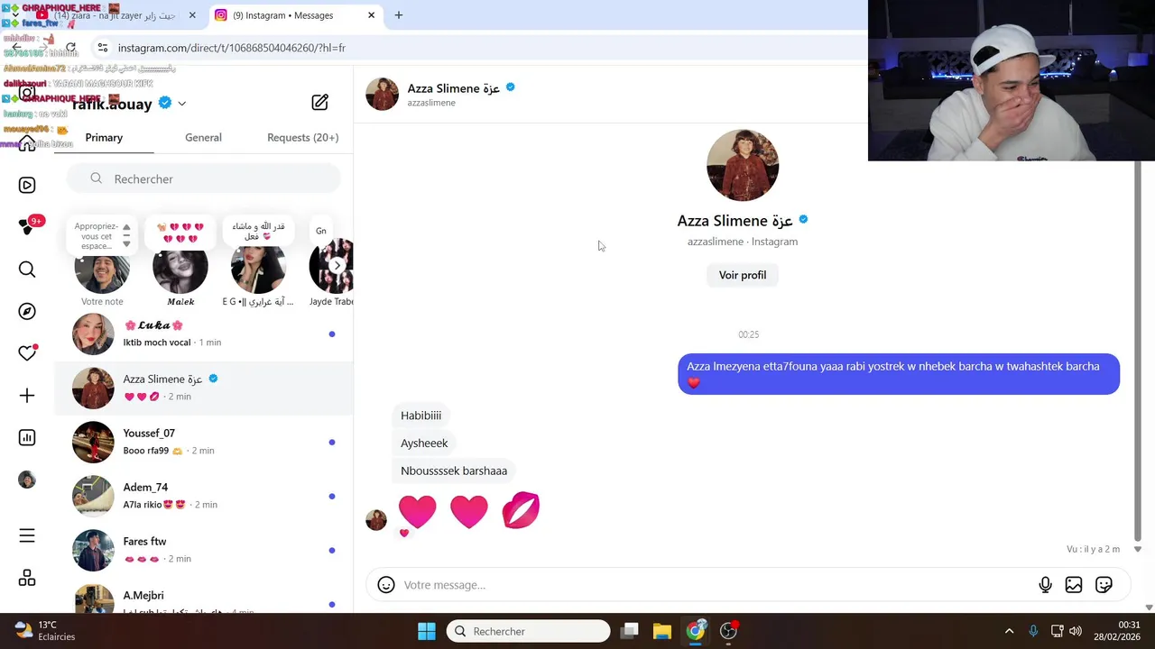Click the site info icon in address bar
Image resolution: width=1155 pixels, height=649 pixels.
pyautogui.click(x=102, y=48)
